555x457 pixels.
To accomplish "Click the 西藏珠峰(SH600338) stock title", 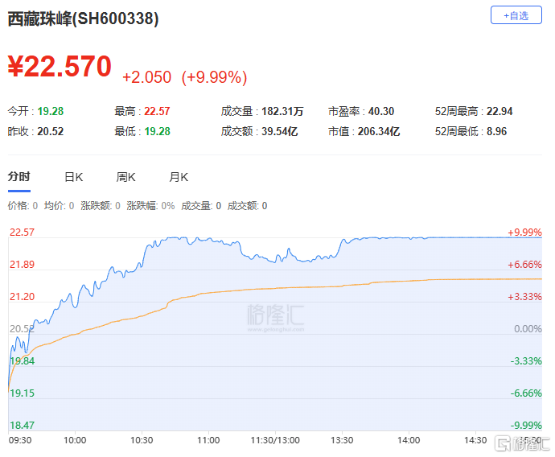I will [83, 19].
